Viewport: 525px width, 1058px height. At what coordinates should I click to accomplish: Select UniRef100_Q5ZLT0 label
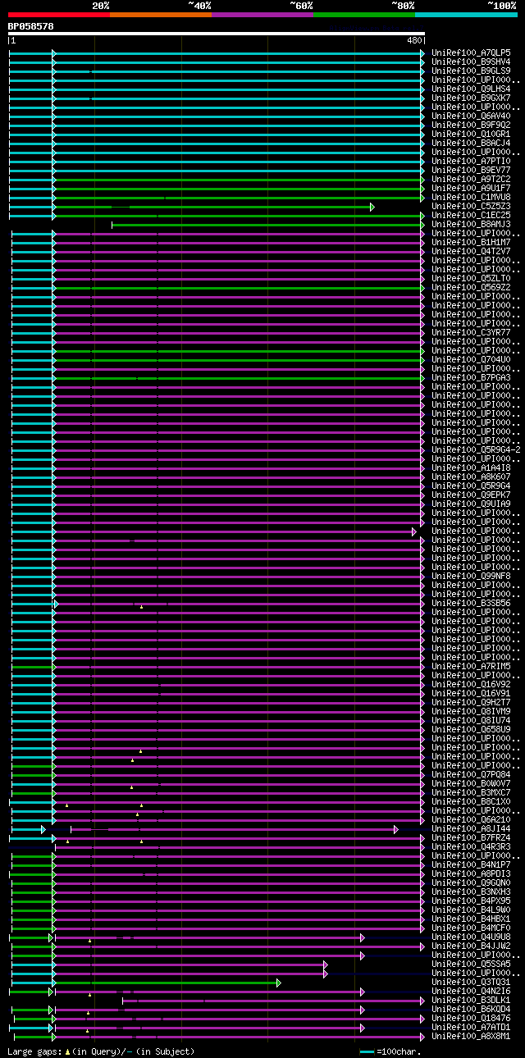(471, 278)
